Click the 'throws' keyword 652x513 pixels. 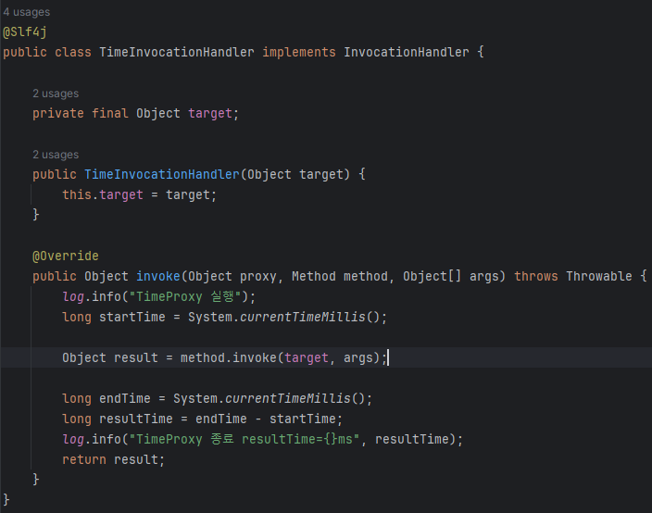click(536, 277)
